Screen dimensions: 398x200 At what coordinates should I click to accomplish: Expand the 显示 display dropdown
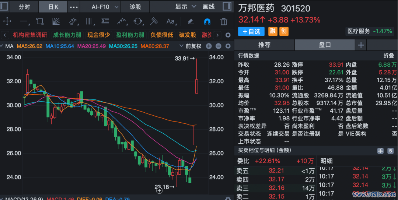click(x=185, y=7)
